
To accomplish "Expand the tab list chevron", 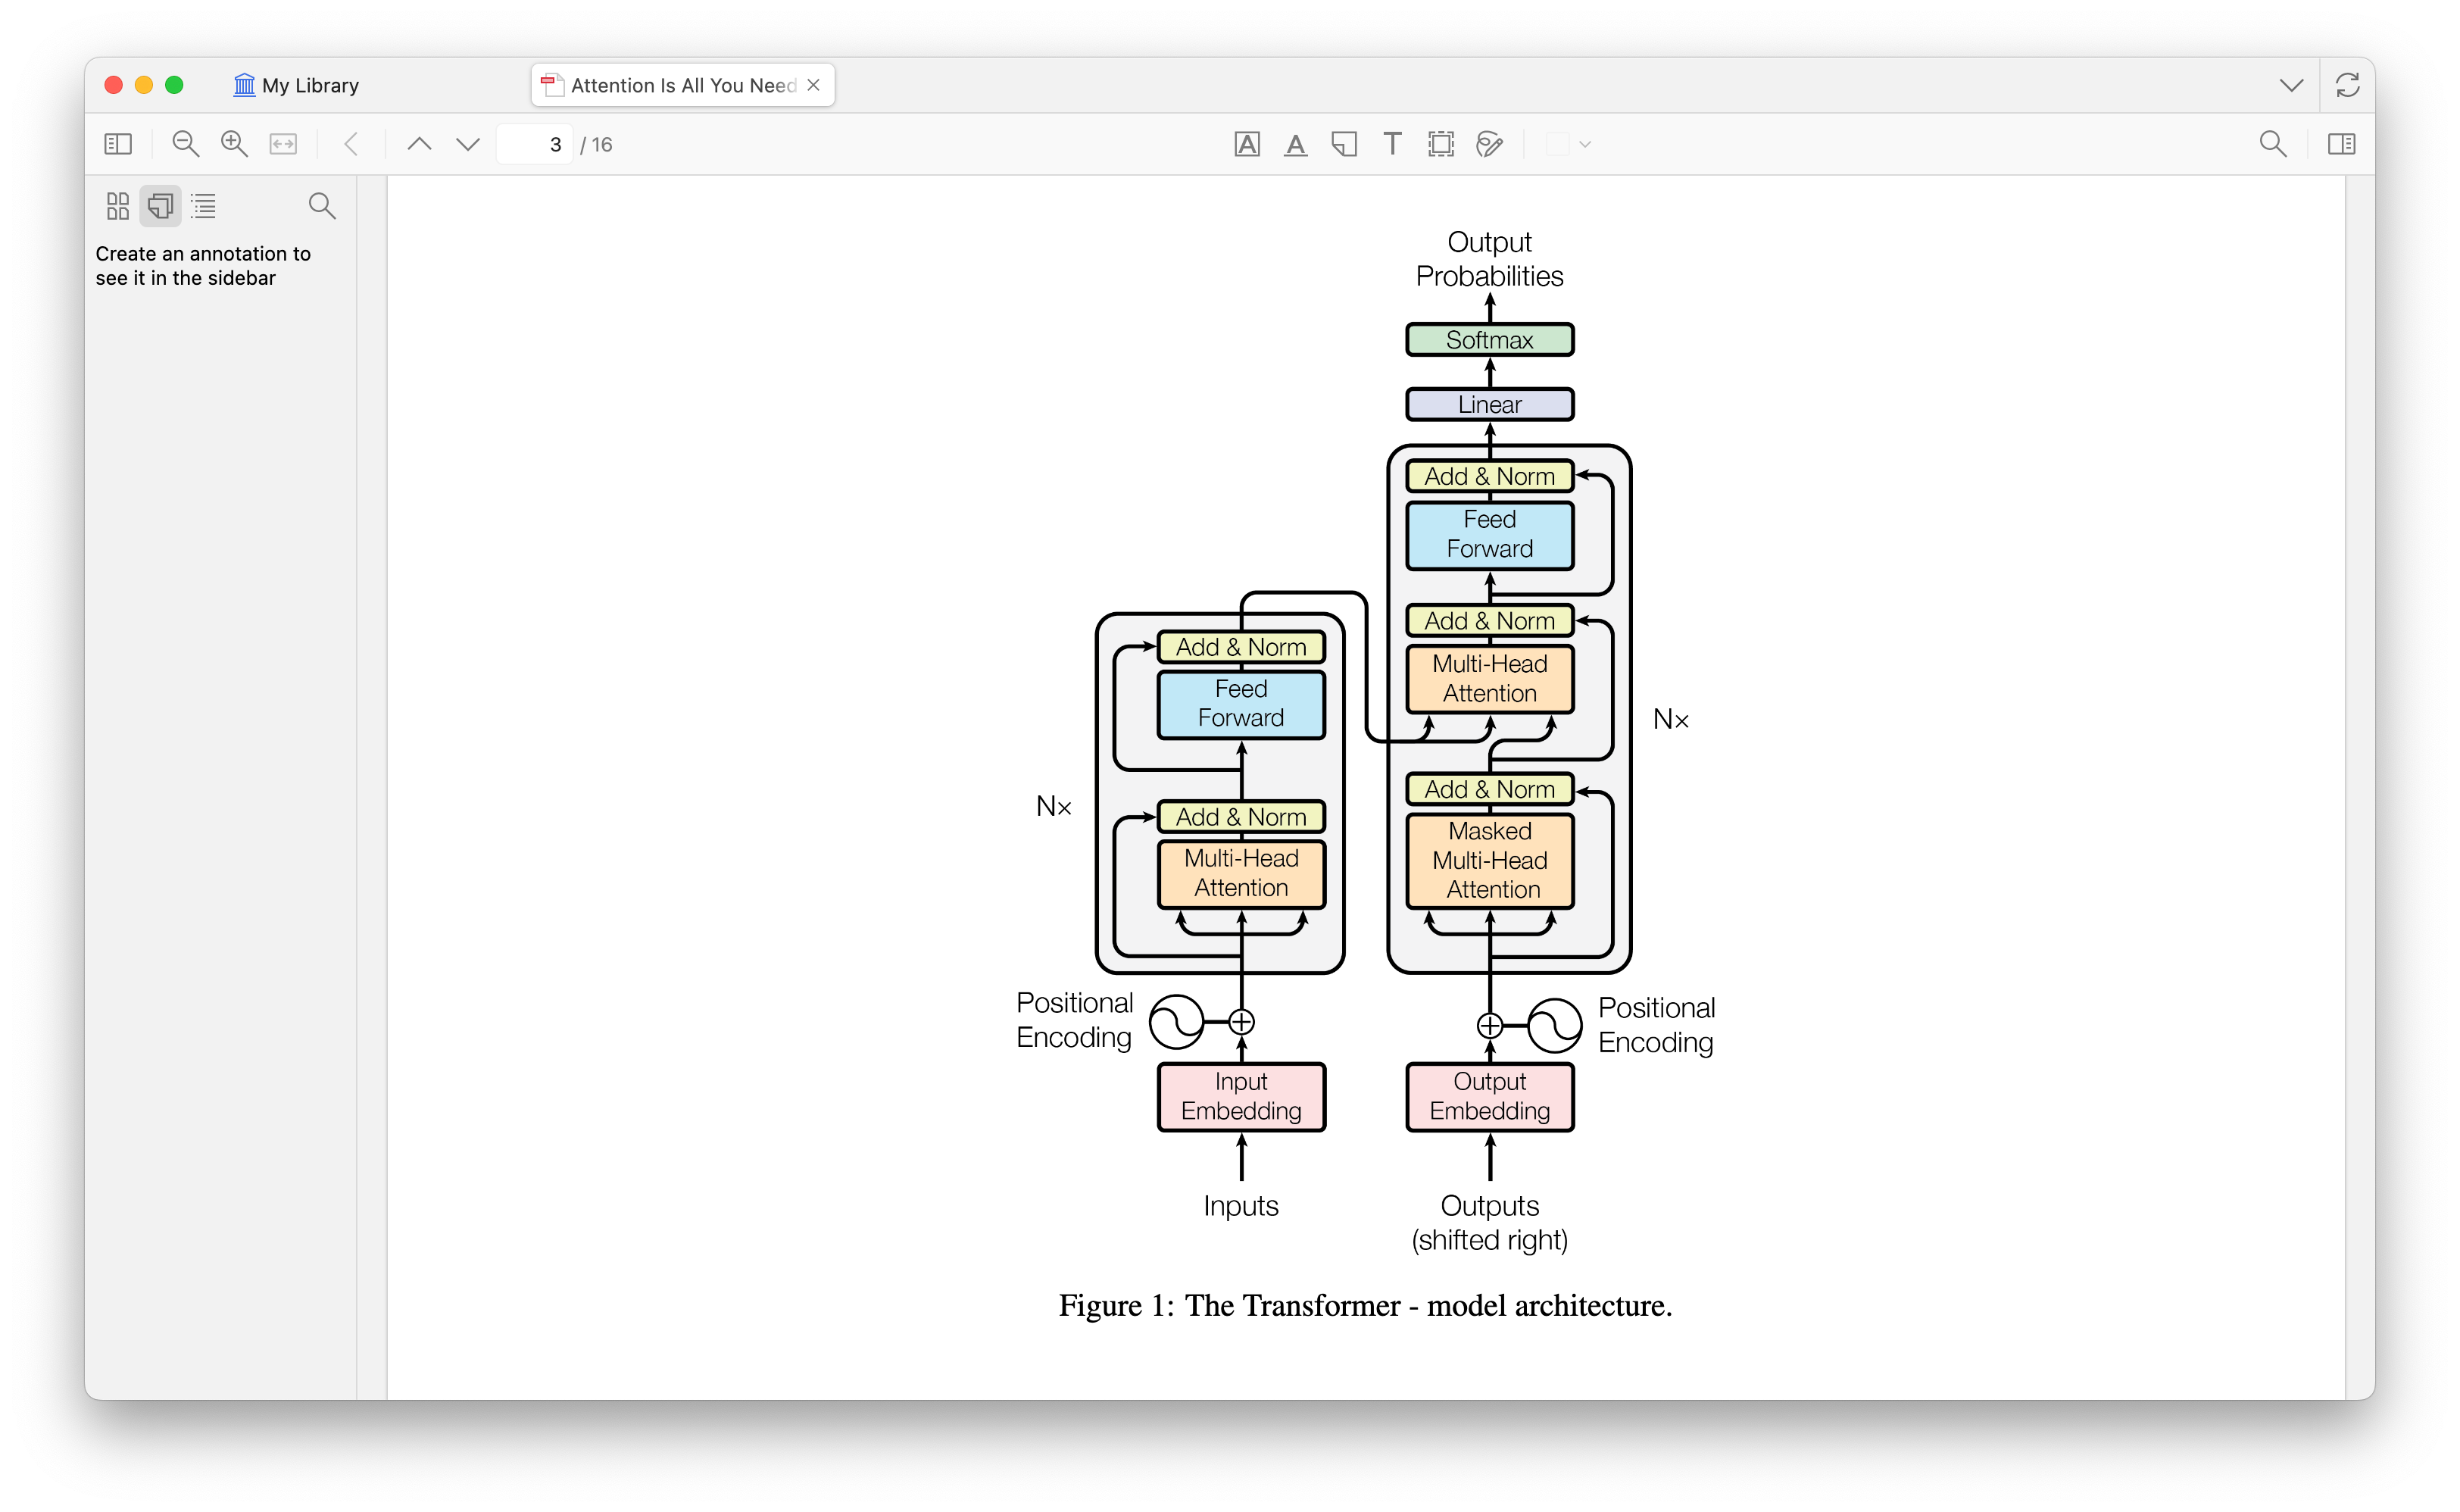I will pos(2291,85).
